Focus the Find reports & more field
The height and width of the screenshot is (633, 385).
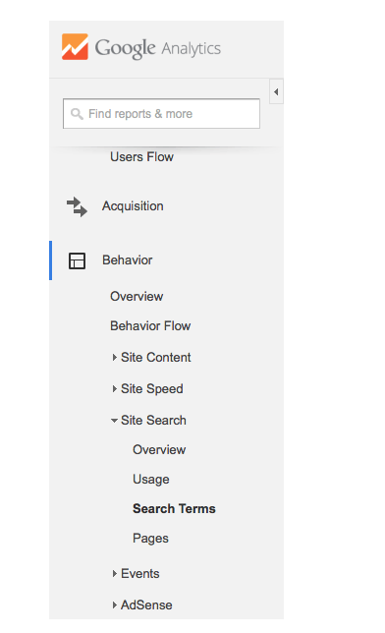coord(161,113)
